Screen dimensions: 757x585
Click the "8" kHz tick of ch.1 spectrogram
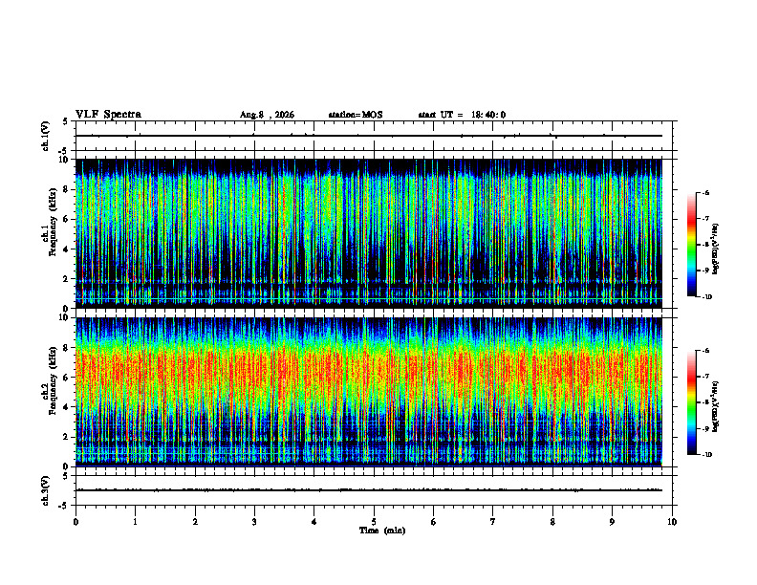coord(67,189)
